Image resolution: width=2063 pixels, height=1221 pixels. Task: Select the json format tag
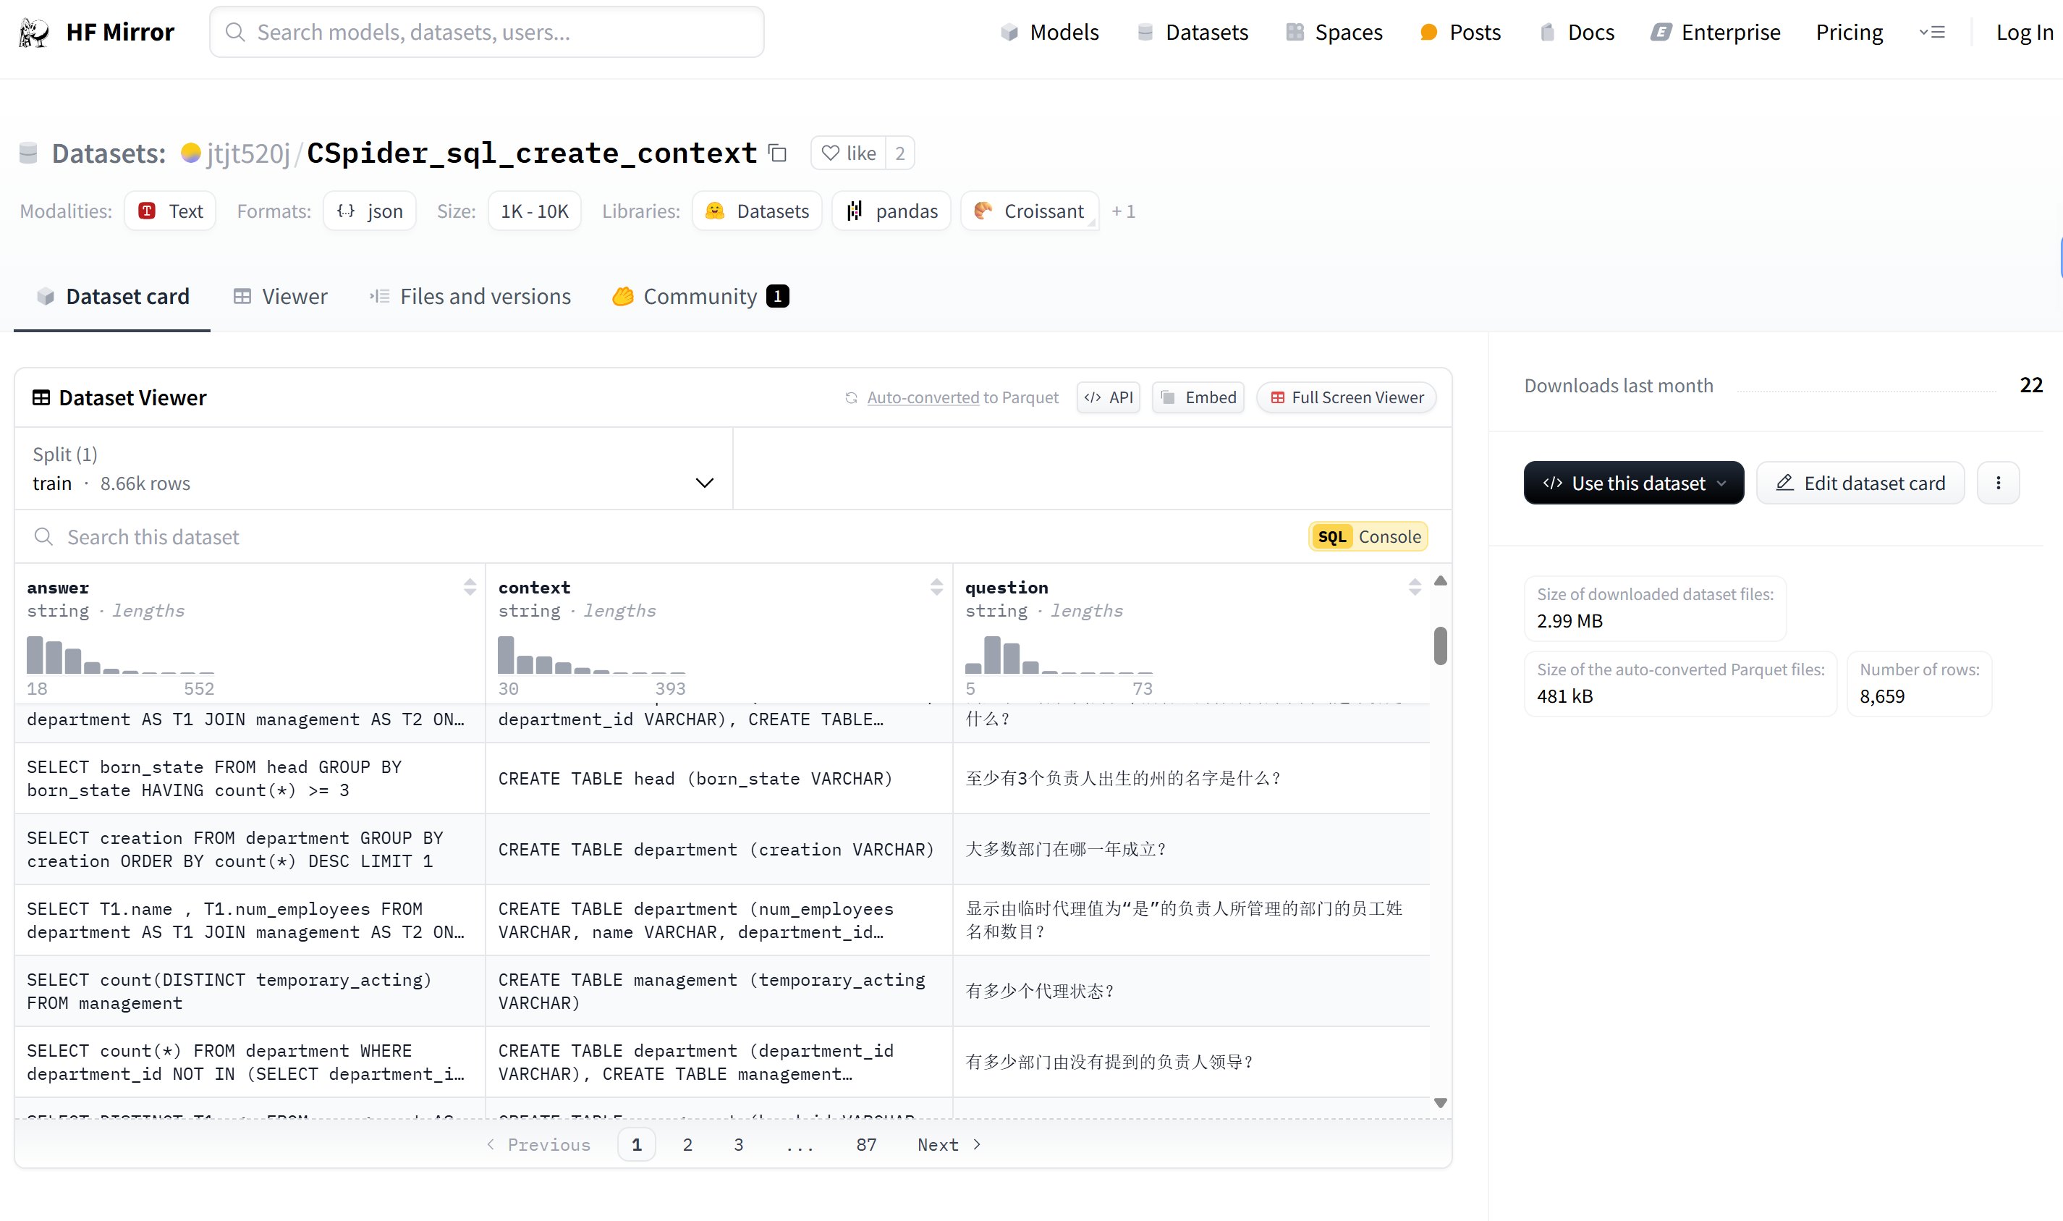coord(369,211)
